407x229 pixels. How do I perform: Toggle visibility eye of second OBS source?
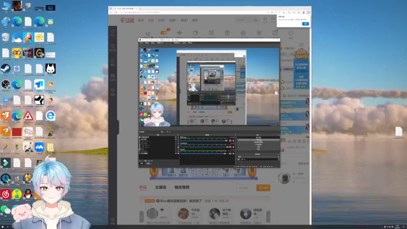click(176, 139)
